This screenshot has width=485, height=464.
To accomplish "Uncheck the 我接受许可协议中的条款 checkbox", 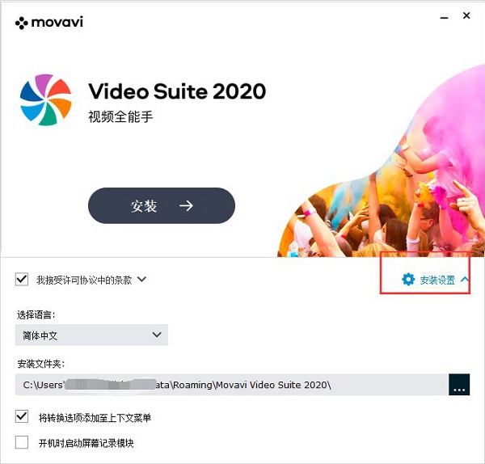I will (x=22, y=280).
